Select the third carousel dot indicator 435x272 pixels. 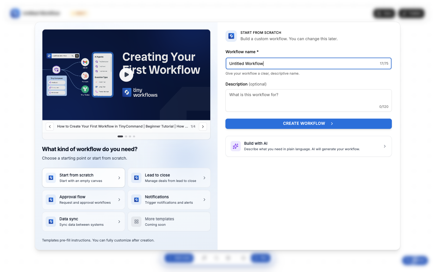pyautogui.click(x=130, y=136)
